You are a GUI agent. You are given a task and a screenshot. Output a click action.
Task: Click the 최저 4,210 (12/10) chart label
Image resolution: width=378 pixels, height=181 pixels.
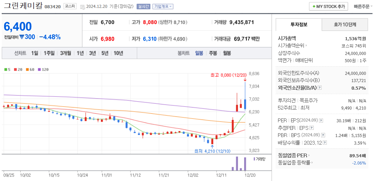point(213,151)
